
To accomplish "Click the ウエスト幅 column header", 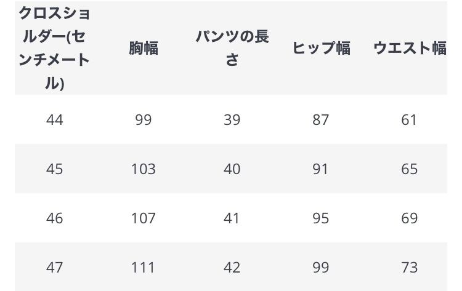I will point(409,48).
